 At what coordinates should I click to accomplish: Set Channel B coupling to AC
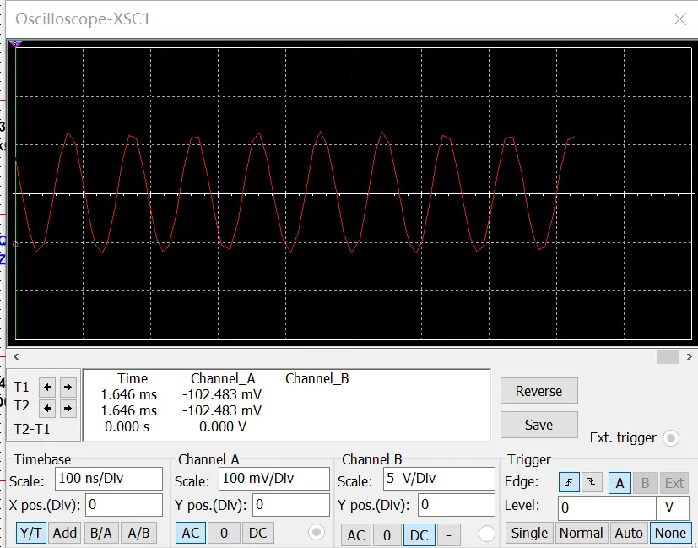click(x=355, y=534)
